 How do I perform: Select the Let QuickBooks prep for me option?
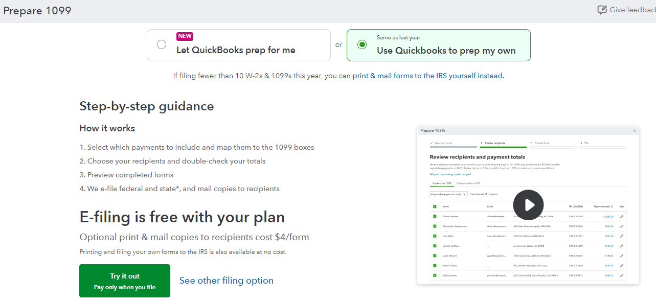click(x=162, y=44)
